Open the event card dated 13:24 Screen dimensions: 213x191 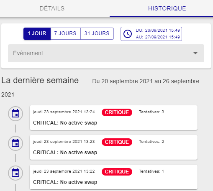[113, 118]
